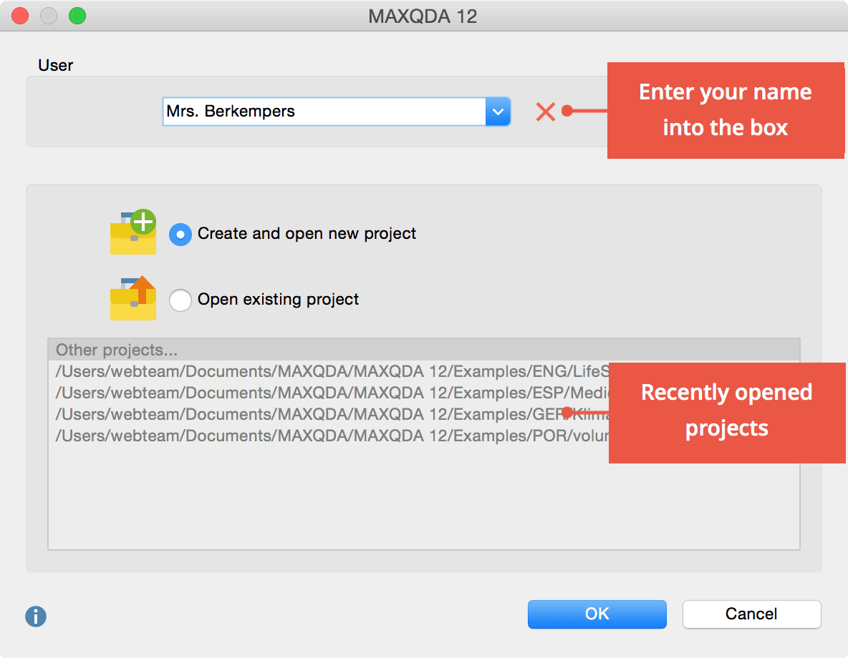Select the Open existing project radio button
This screenshot has width=848, height=658.
tap(180, 300)
